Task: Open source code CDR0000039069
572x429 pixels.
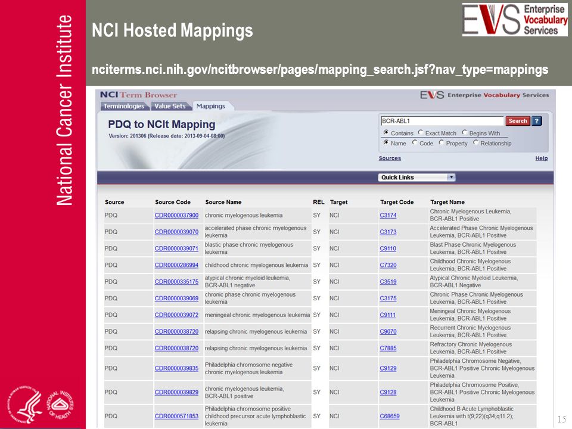Action: pyautogui.click(x=176, y=299)
